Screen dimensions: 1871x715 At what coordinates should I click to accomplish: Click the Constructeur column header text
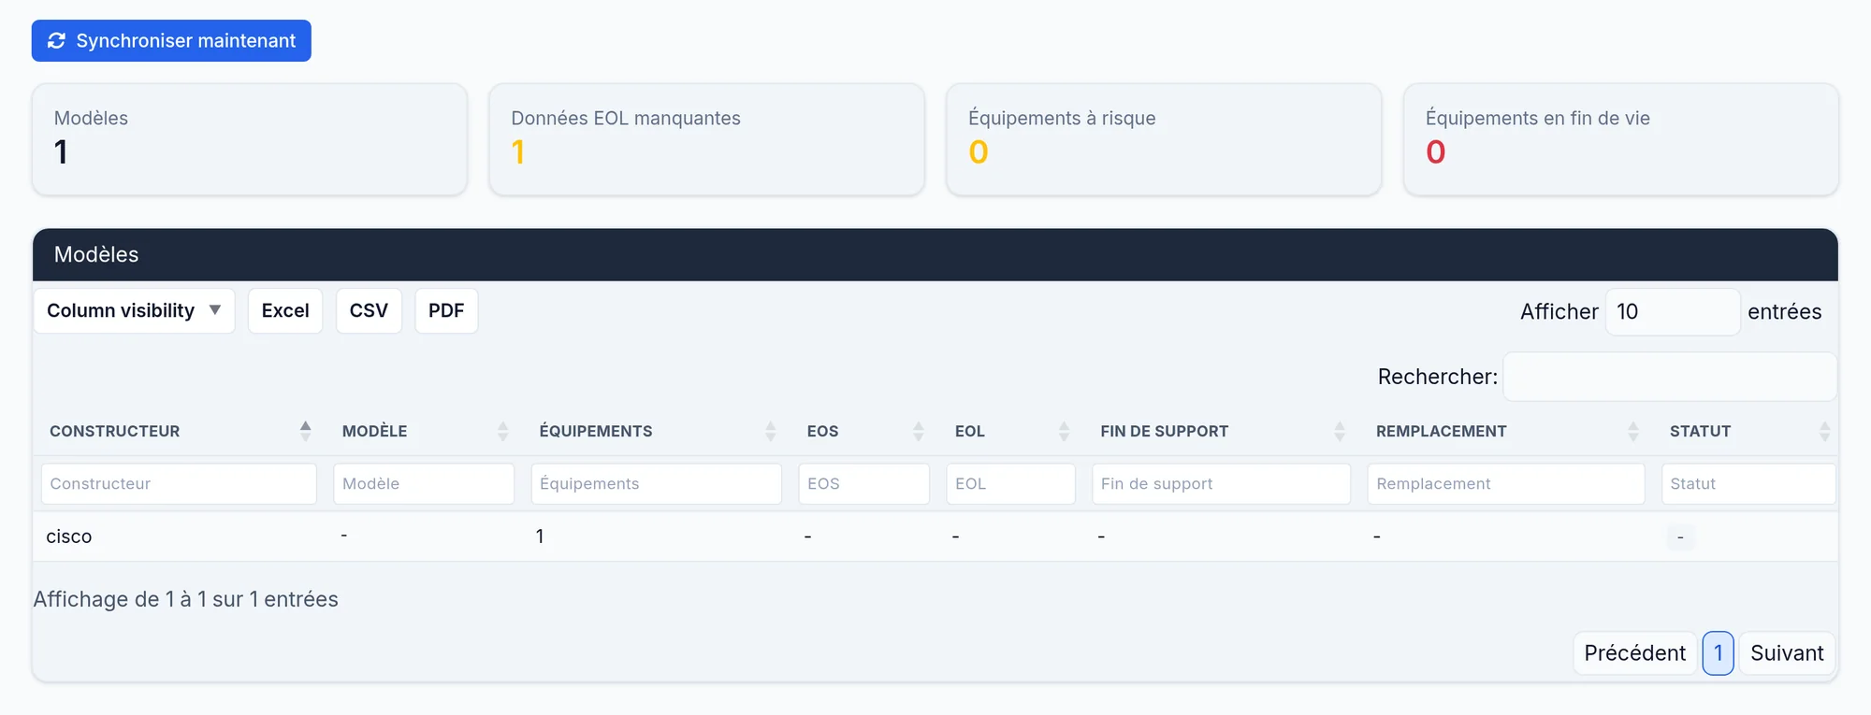[x=115, y=432]
